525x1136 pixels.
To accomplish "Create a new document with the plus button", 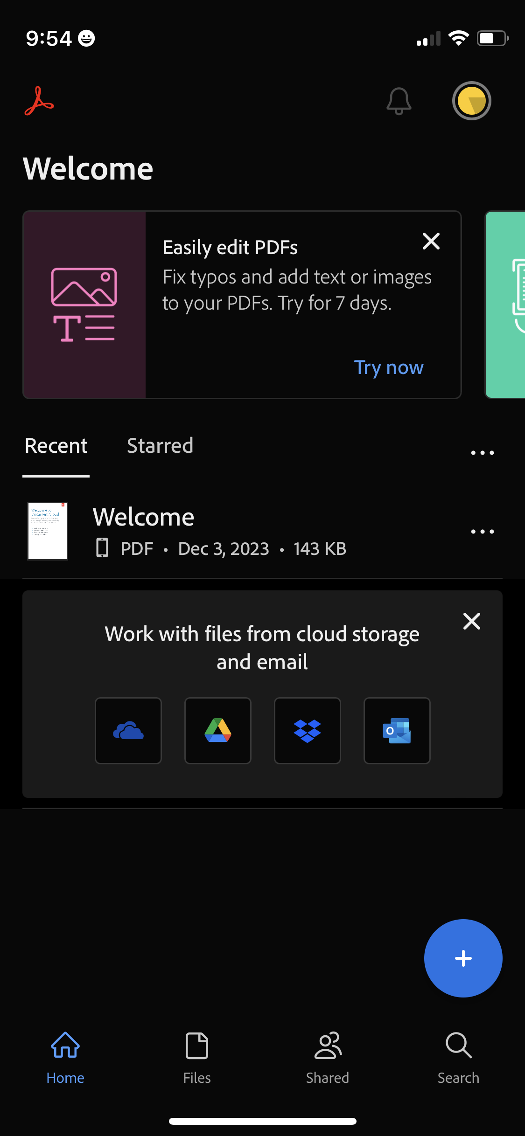I will pyautogui.click(x=462, y=958).
